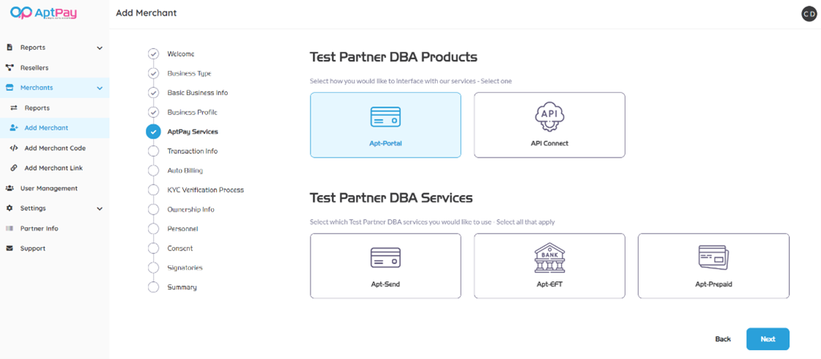The width and height of the screenshot is (821, 359).
Task: Select the Summary step circle
Action: point(153,287)
